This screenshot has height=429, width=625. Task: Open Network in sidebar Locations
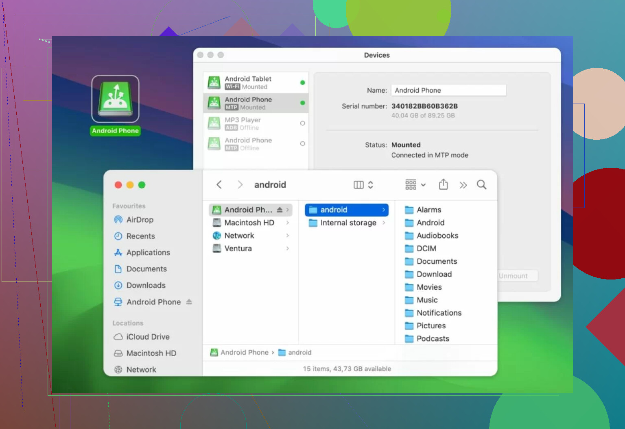click(x=135, y=370)
